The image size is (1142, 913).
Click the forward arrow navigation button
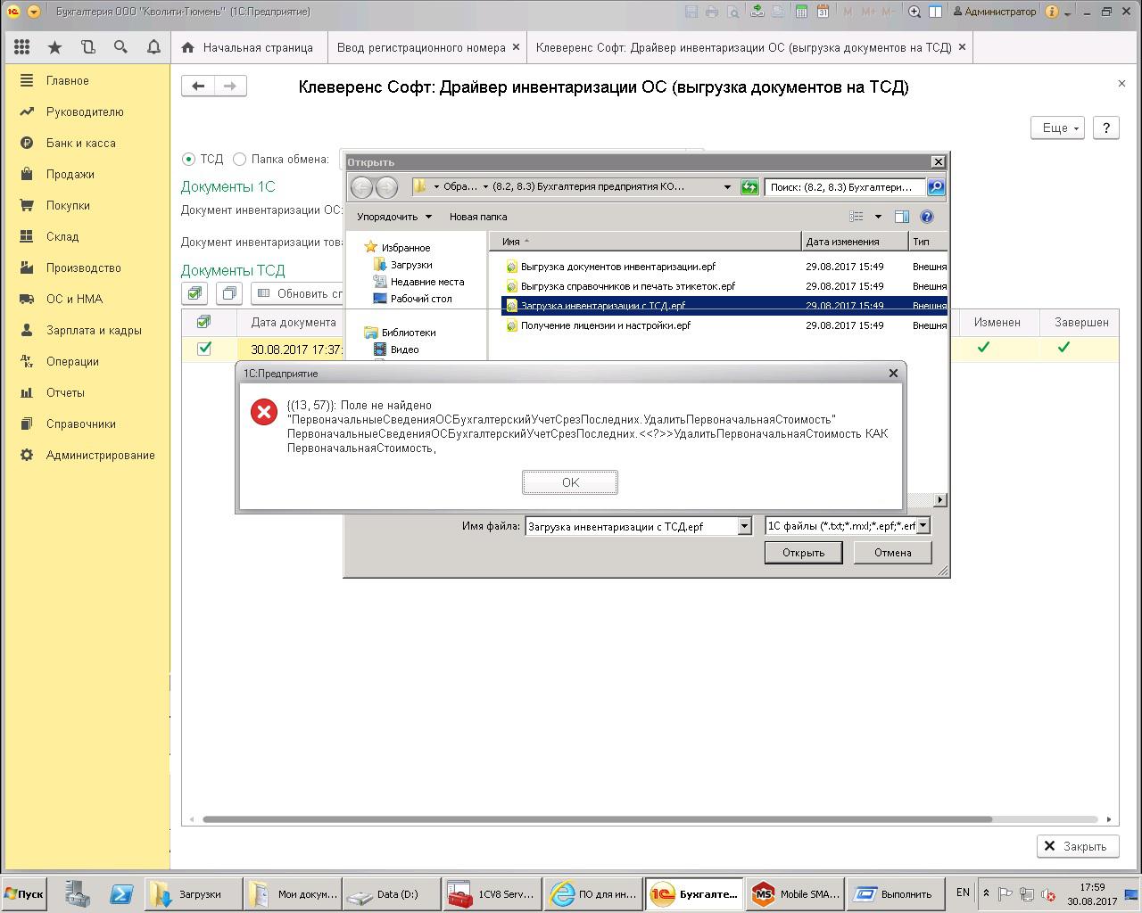230,86
